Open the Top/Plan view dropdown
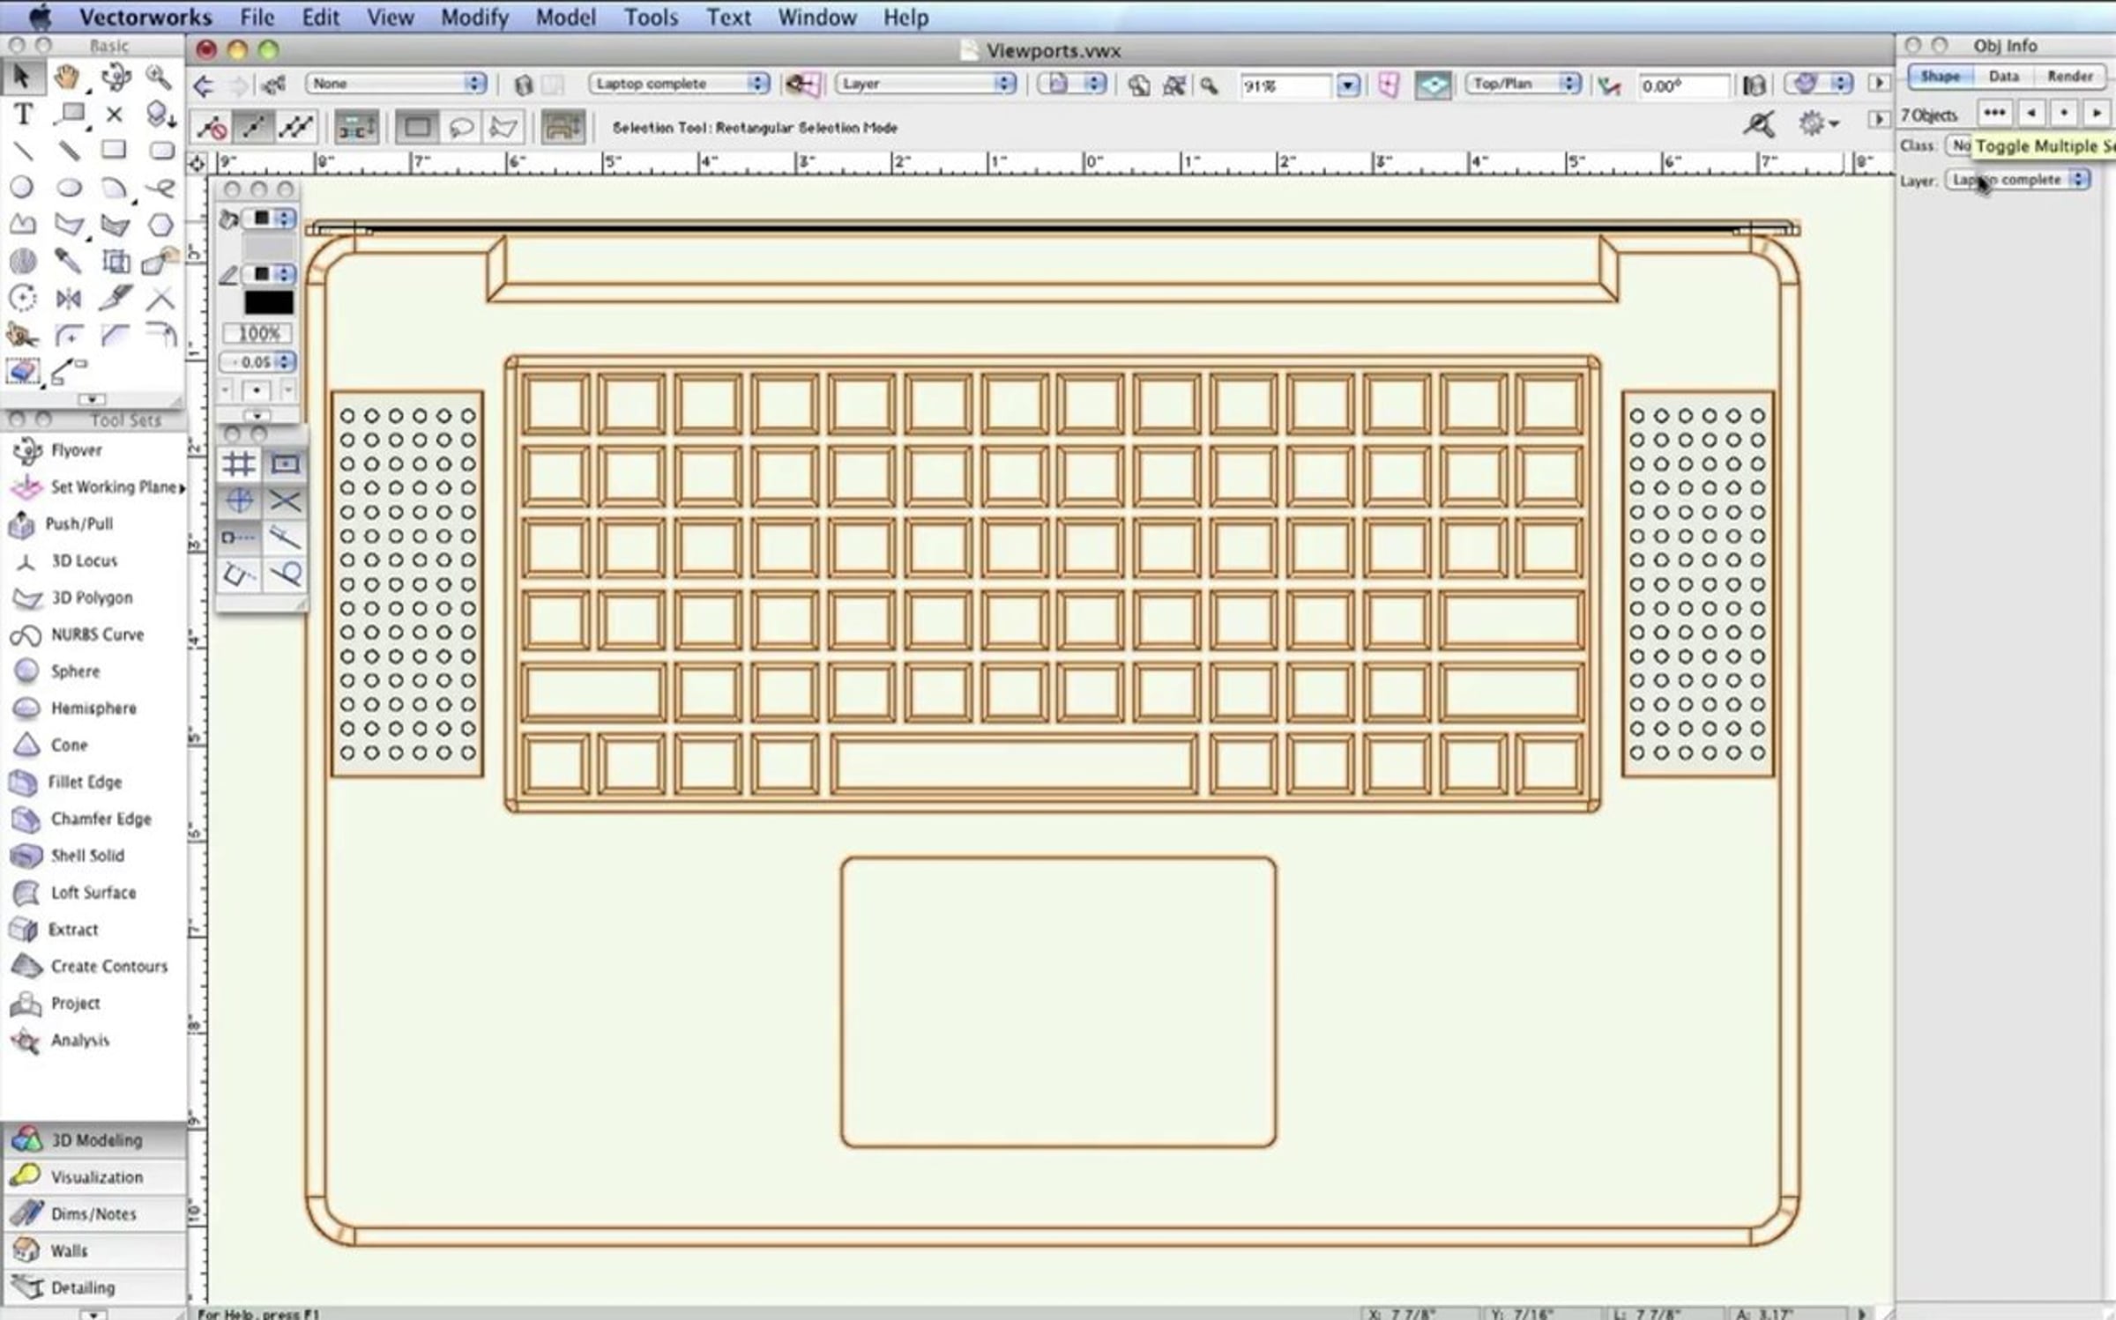This screenshot has height=1320, width=2116. 1523,84
